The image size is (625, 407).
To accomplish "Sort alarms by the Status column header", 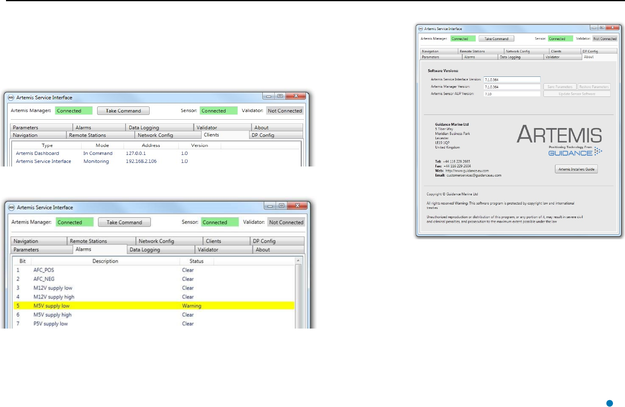I will [x=196, y=261].
